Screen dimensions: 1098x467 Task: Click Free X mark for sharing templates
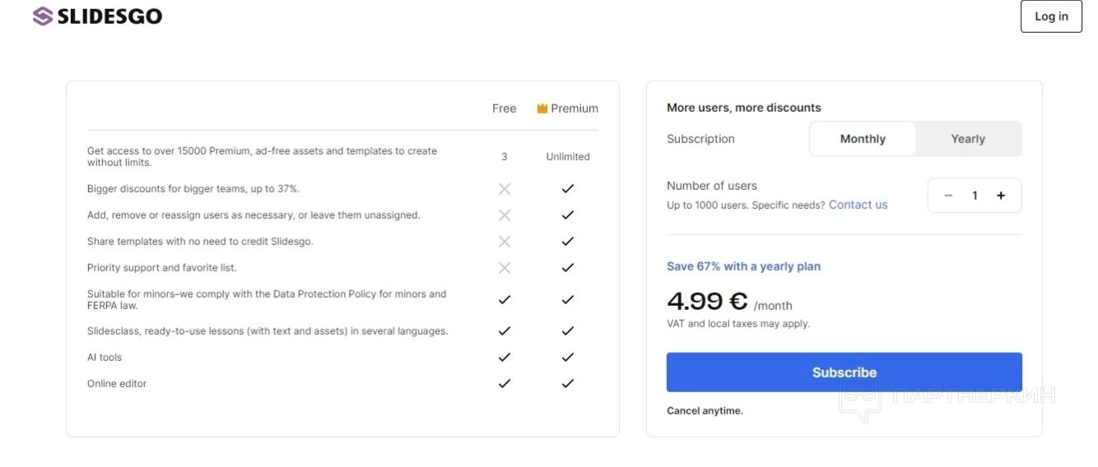(x=505, y=242)
